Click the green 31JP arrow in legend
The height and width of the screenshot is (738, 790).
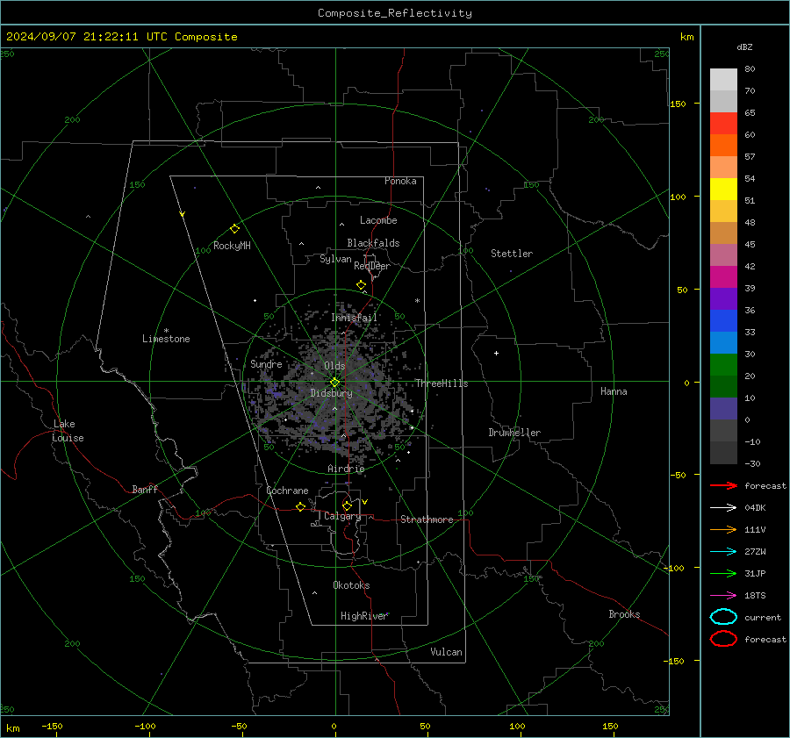(x=723, y=573)
